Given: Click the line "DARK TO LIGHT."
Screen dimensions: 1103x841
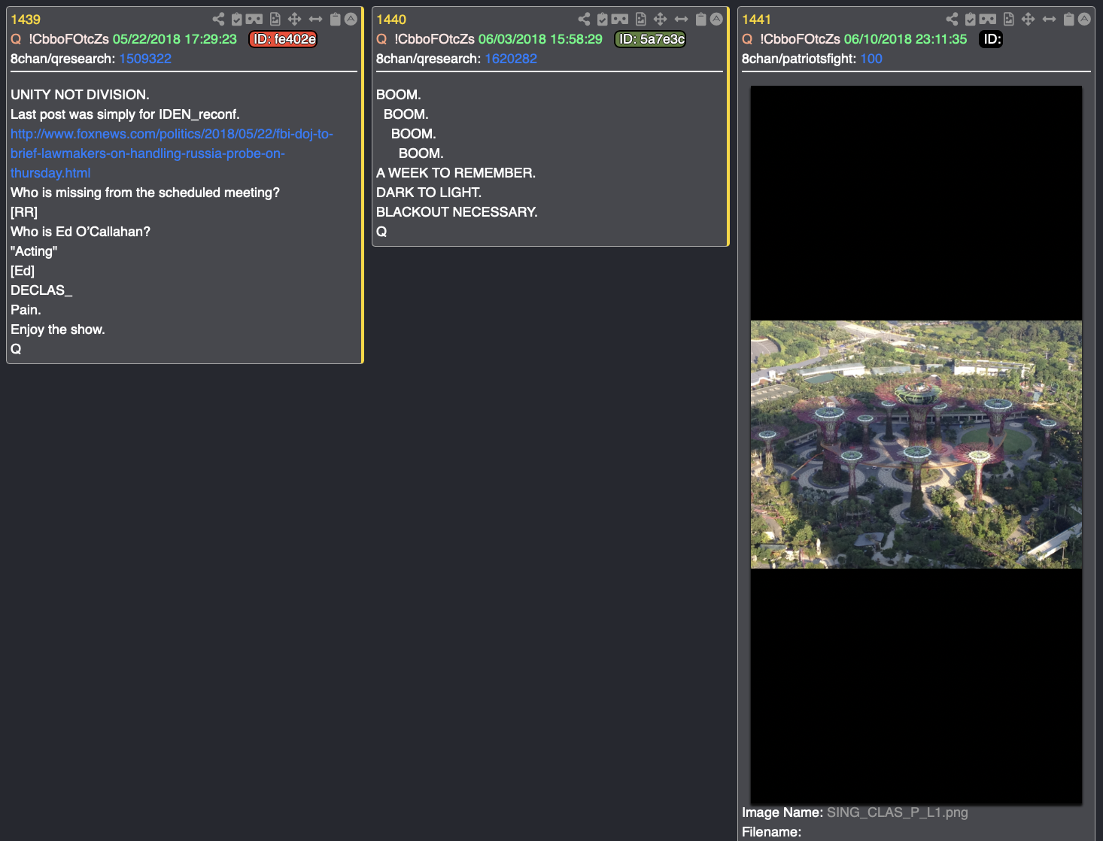Looking at the screenshot, I should (429, 193).
